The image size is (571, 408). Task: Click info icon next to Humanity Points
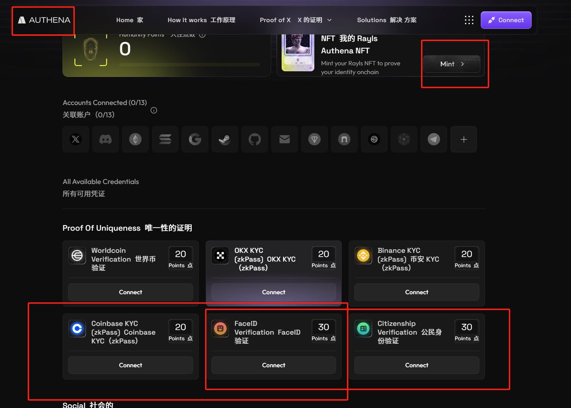click(202, 35)
